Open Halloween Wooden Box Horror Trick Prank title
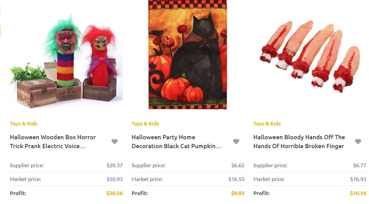The image size is (369, 204). tap(53, 142)
